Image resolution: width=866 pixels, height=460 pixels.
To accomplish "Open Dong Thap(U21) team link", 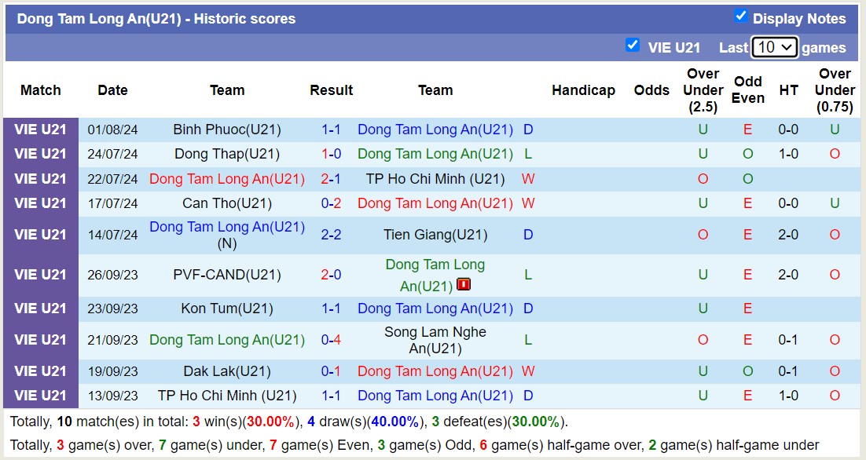I will [x=227, y=154].
